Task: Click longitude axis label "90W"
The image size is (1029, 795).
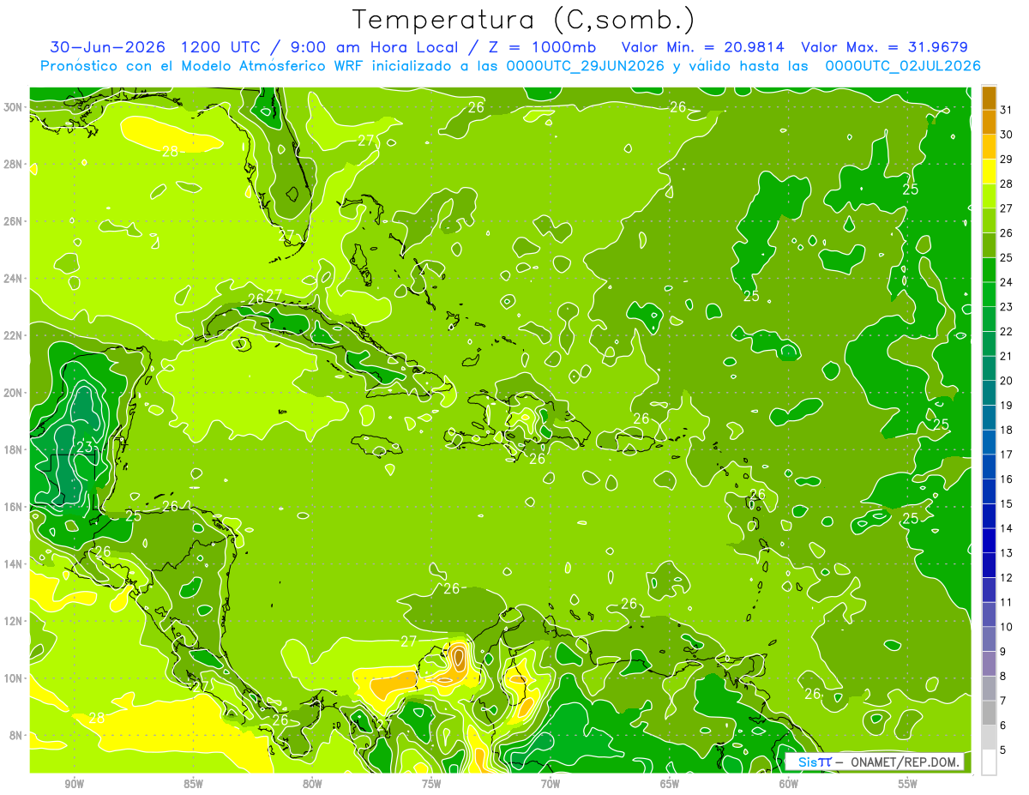Action: (74, 784)
